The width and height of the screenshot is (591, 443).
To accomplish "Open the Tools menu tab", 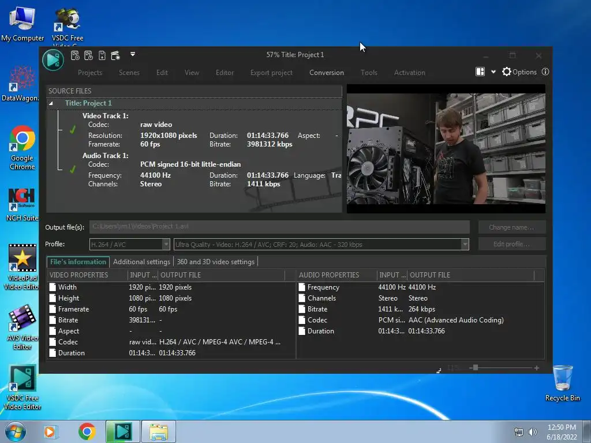I will [369, 73].
